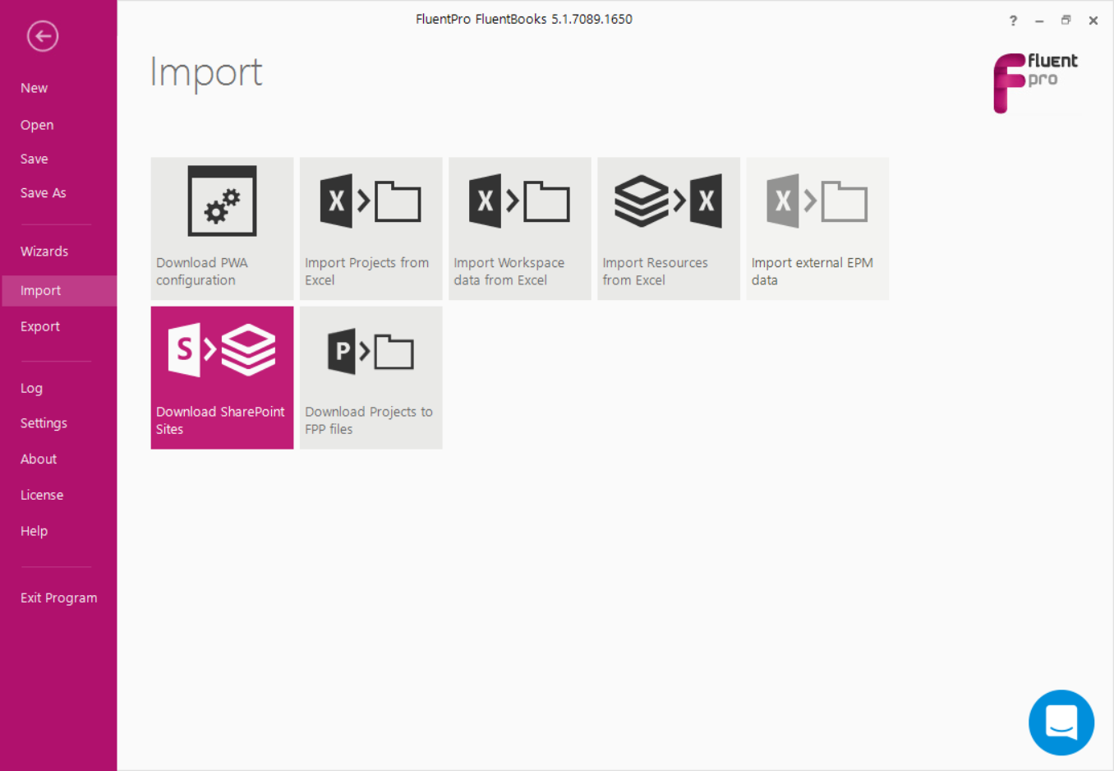Open the Help sidebar item
Image resolution: width=1114 pixels, height=771 pixels.
[x=34, y=531]
